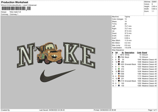Viewport: 158px width, 112px height.
Task: Click the "Stop Sequence:" label
Action: (x=118, y=50)
